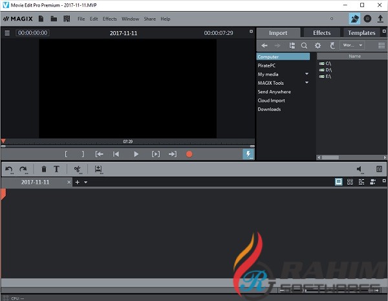388x301 pixels.
Task: Maximize the preview monitor with the corner square
Action: (x=251, y=32)
